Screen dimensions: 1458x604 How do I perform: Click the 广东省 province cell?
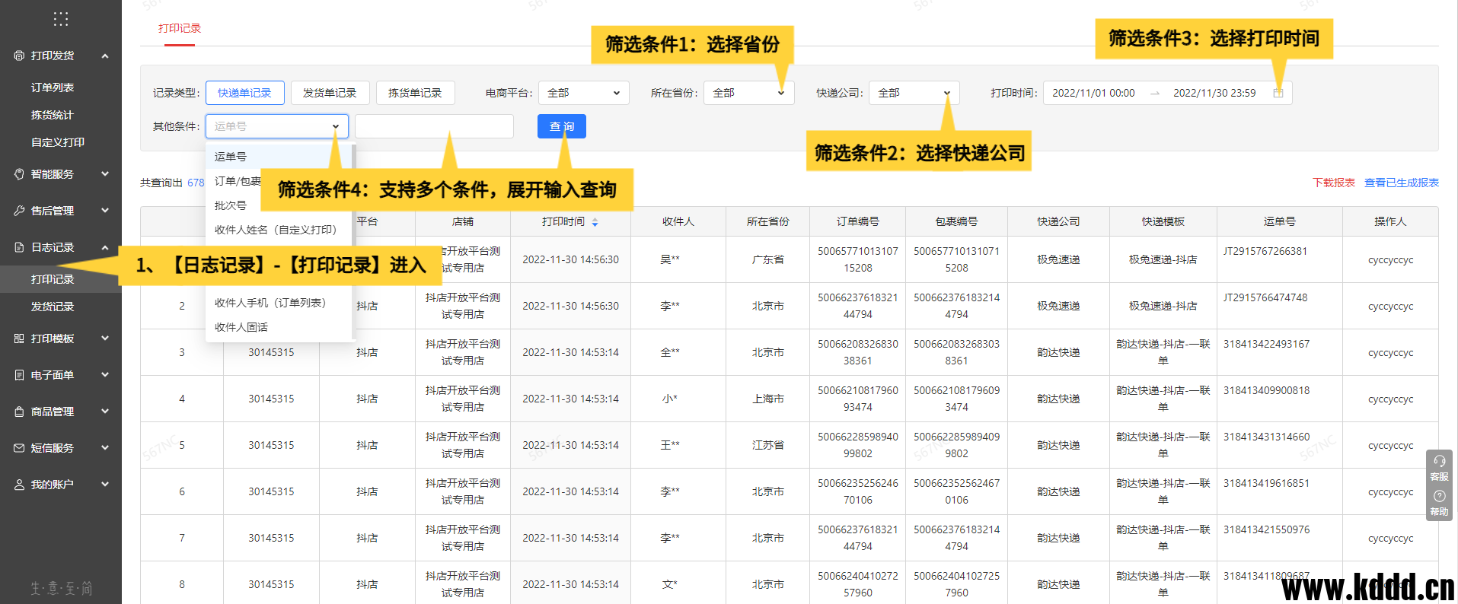point(768,259)
